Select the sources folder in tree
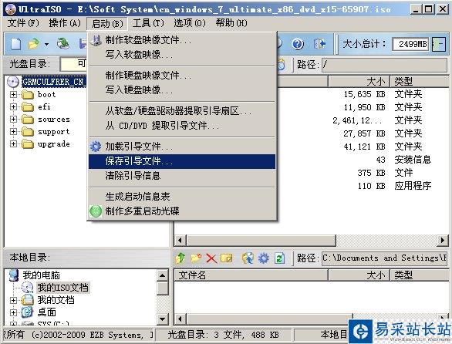The width and height of the screenshot is (452, 344). 54,119
